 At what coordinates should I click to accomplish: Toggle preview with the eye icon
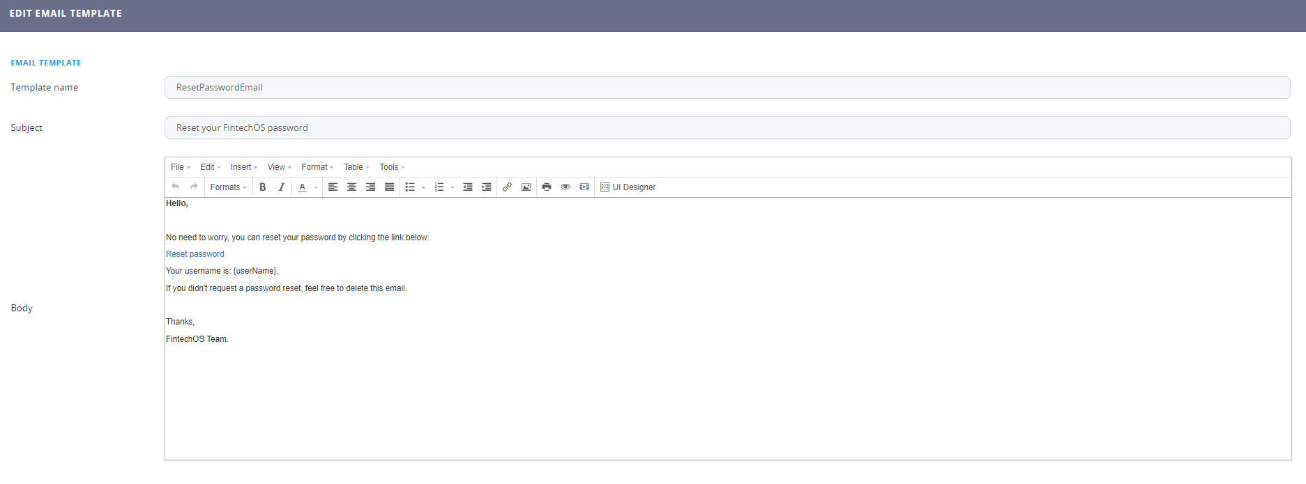(565, 187)
